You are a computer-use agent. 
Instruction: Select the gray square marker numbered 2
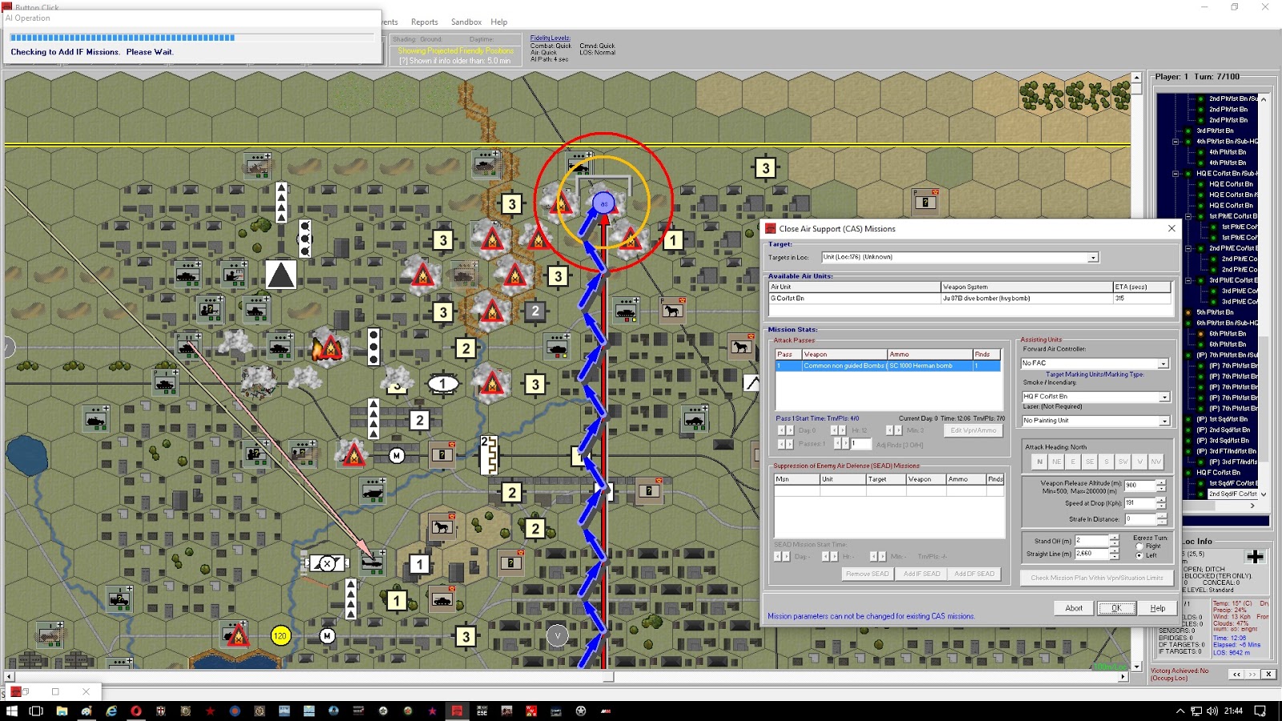click(535, 312)
